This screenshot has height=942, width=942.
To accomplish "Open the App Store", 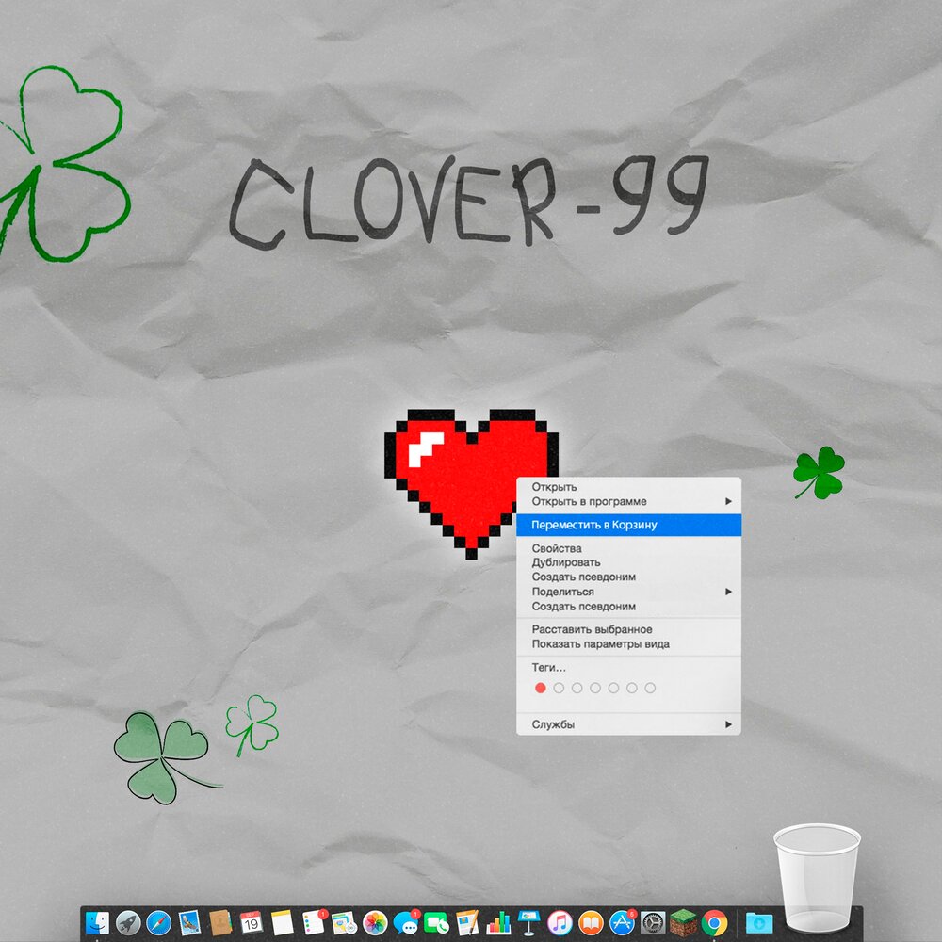I will 622,923.
